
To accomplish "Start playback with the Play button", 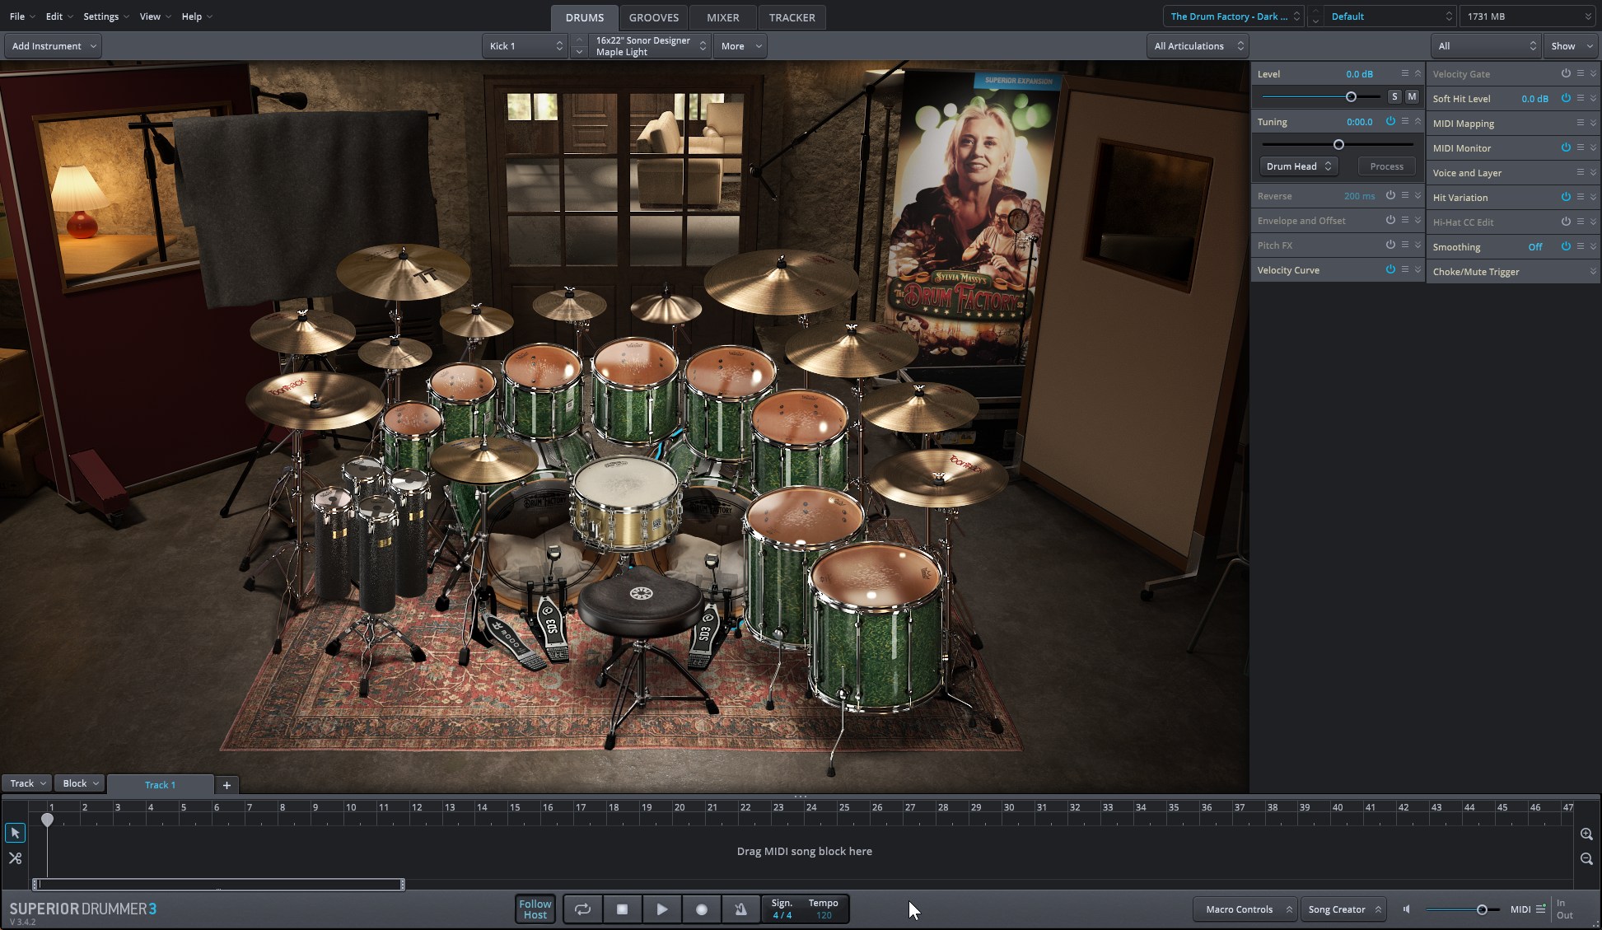I will pyautogui.click(x=661, y=909).
